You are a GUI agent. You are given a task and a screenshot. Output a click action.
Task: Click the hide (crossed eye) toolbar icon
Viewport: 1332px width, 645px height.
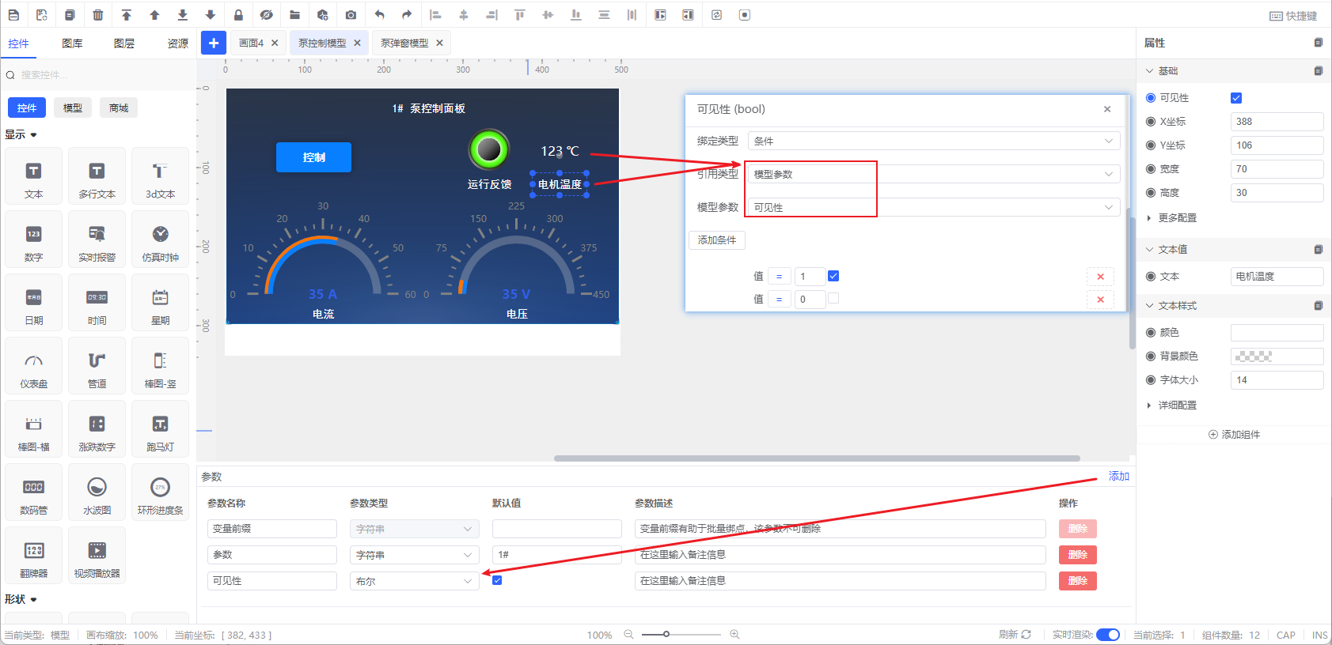pos(266,15)
